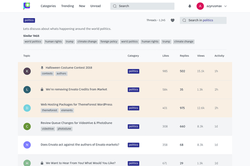This screenshot has width=250, height=166.
Task: Open 'We're removing Envato Credits from Market'
Action: click(76, 90)
